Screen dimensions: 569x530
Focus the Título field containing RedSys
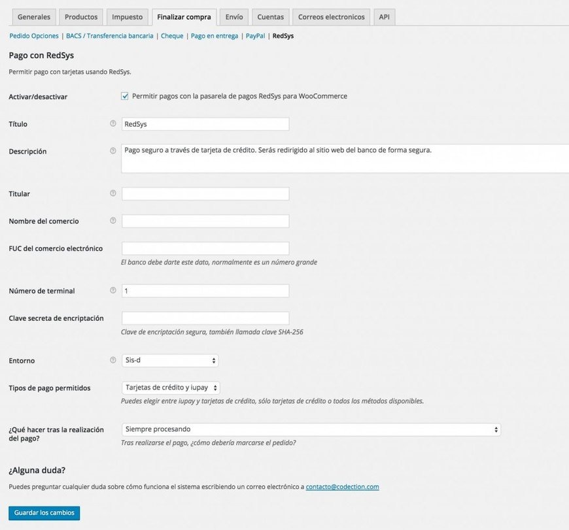coord(205,124)
